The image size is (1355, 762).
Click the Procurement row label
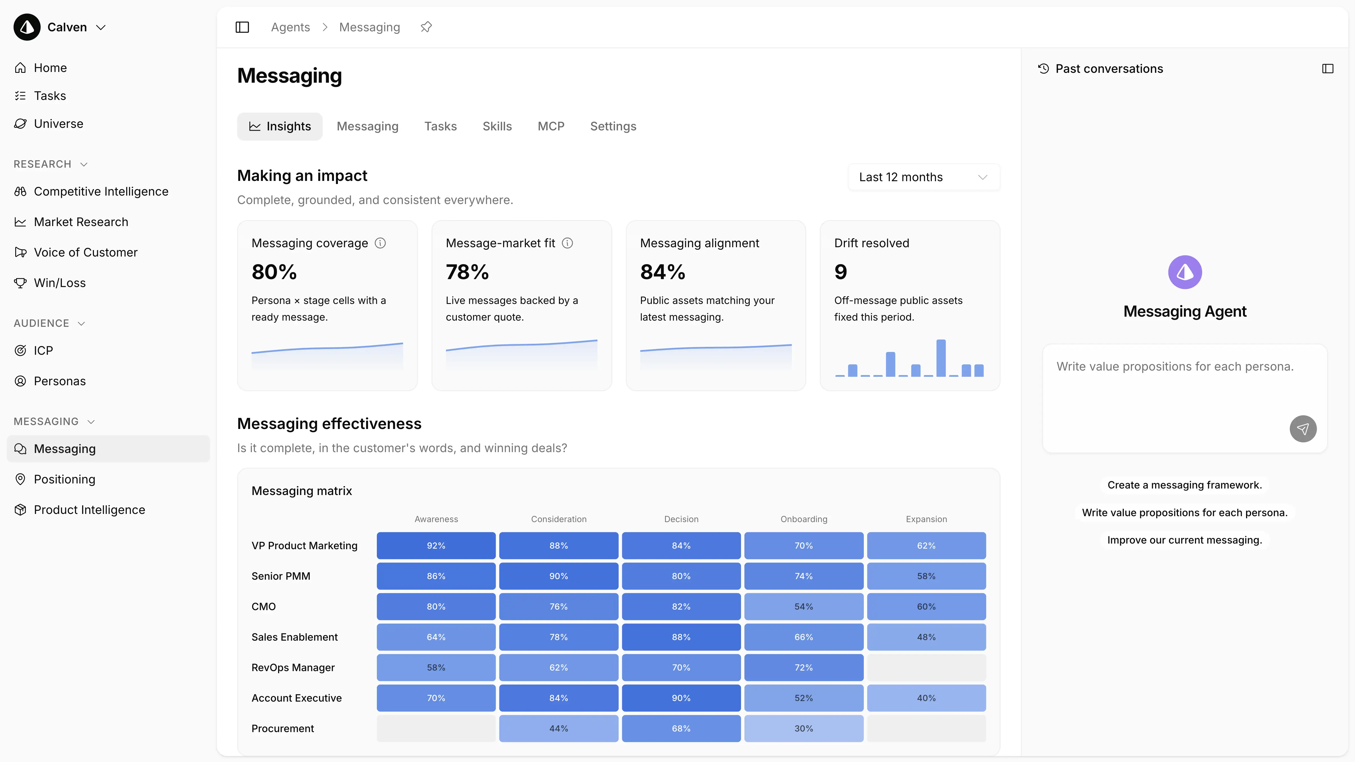pos(283,729)
